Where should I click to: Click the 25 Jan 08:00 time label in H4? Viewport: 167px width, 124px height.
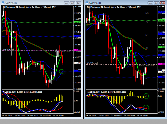[x=129, y=115]
